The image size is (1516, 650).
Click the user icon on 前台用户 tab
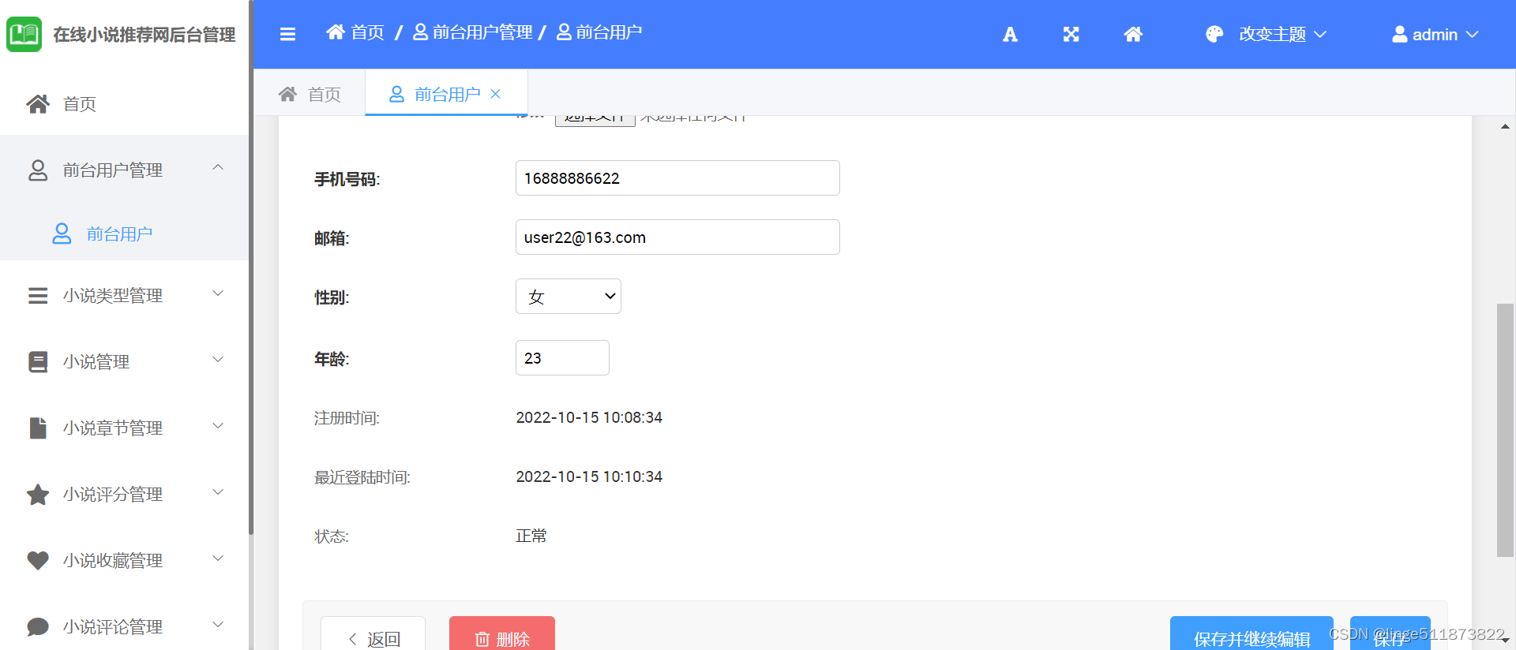tap(396, 94)
